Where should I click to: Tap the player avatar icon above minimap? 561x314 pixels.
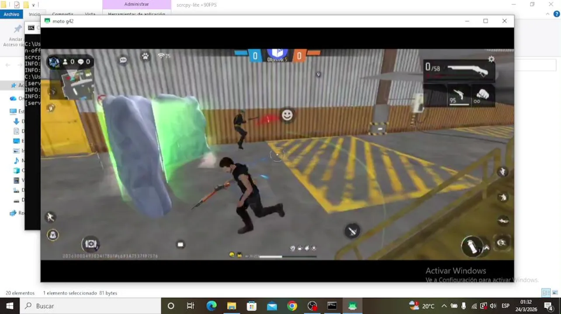coord(54,62)
